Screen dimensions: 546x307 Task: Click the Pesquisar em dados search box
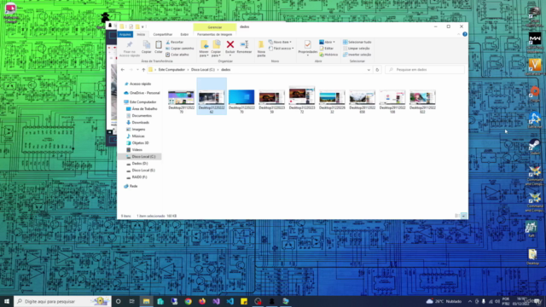point(425,70)
